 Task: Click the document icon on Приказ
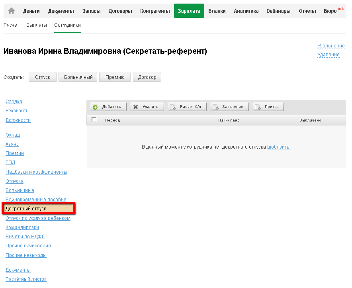pyautogui.click(x=258, y=107)
